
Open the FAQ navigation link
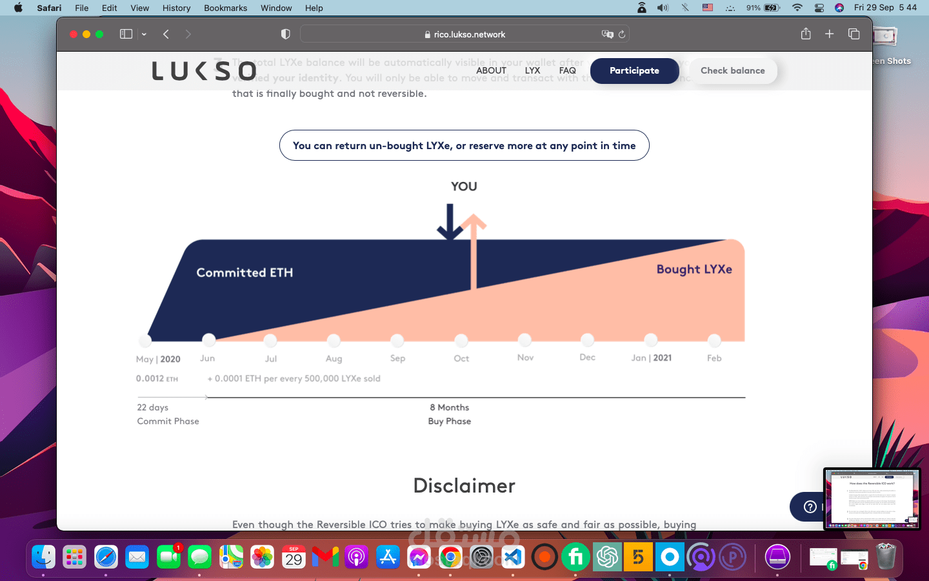tap(568, 71)
